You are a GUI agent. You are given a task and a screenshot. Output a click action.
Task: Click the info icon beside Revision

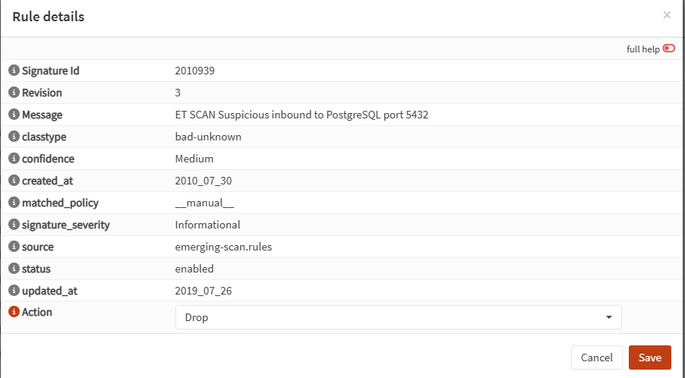click(14, 92)
